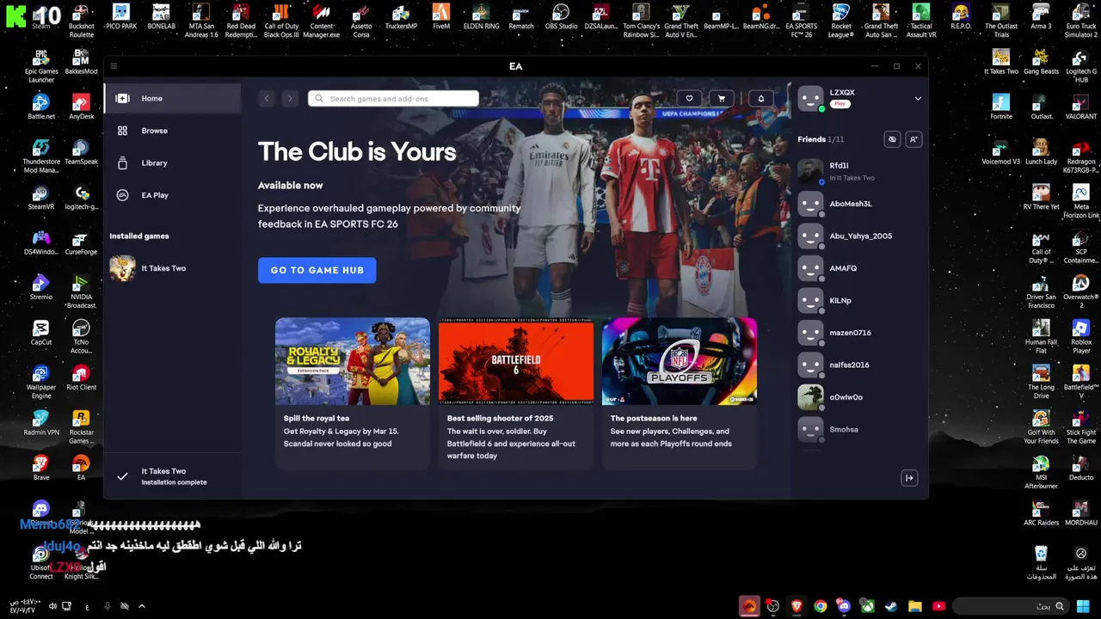1101x619 pixels.
Task: Select friend AboMesh3l
Action: (860, 204)
